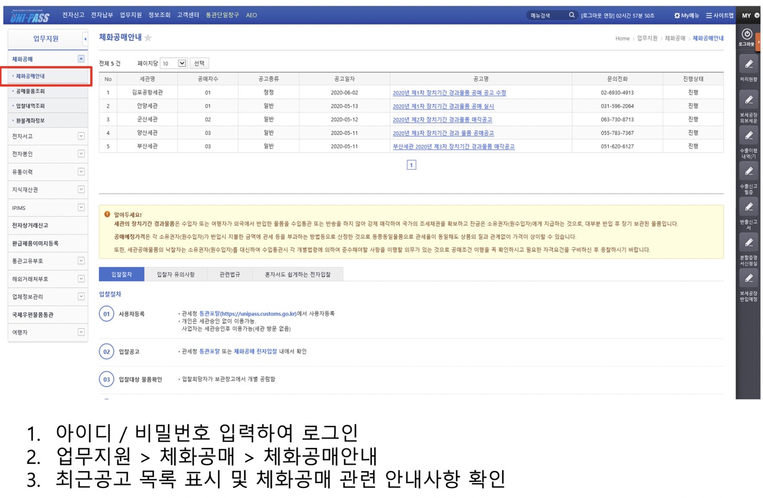The height and width of the screenshot is (498, 763).
Task: Open 전자신고 top menu
Action: coord(73,15)
